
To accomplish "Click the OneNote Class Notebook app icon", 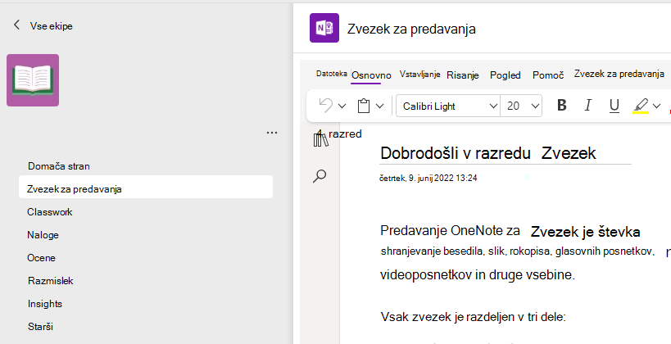I will (x=324, y=28).
